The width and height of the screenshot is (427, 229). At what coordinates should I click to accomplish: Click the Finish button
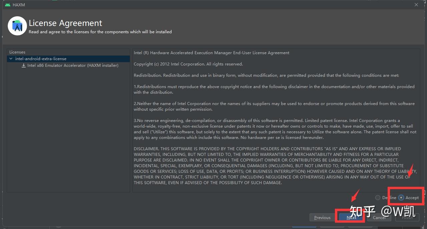(407, 217)
